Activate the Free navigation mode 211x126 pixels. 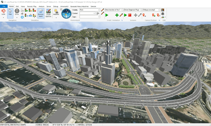[10, 12]
